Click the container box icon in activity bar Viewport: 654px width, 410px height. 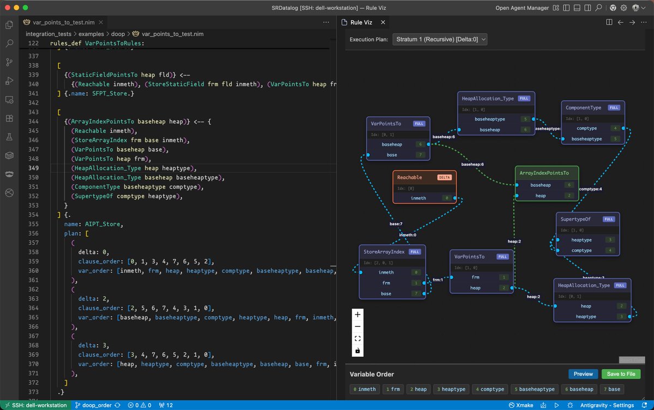(9, 156)
